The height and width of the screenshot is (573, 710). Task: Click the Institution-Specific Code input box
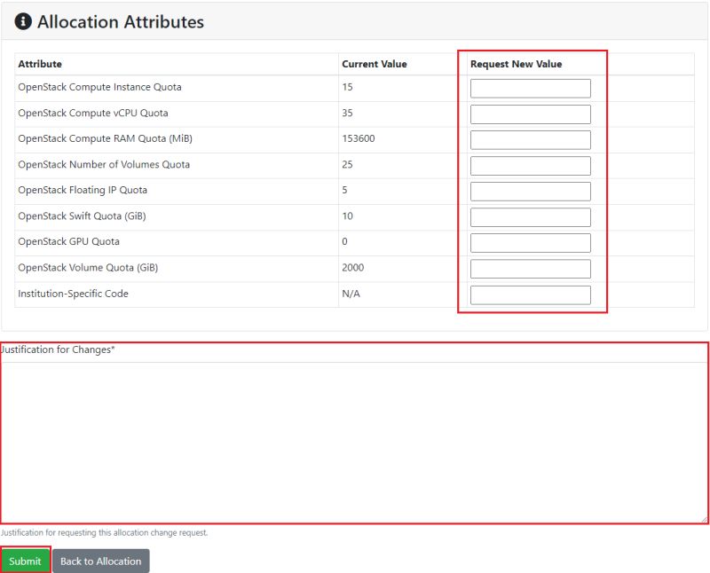[x=530, y=294]
